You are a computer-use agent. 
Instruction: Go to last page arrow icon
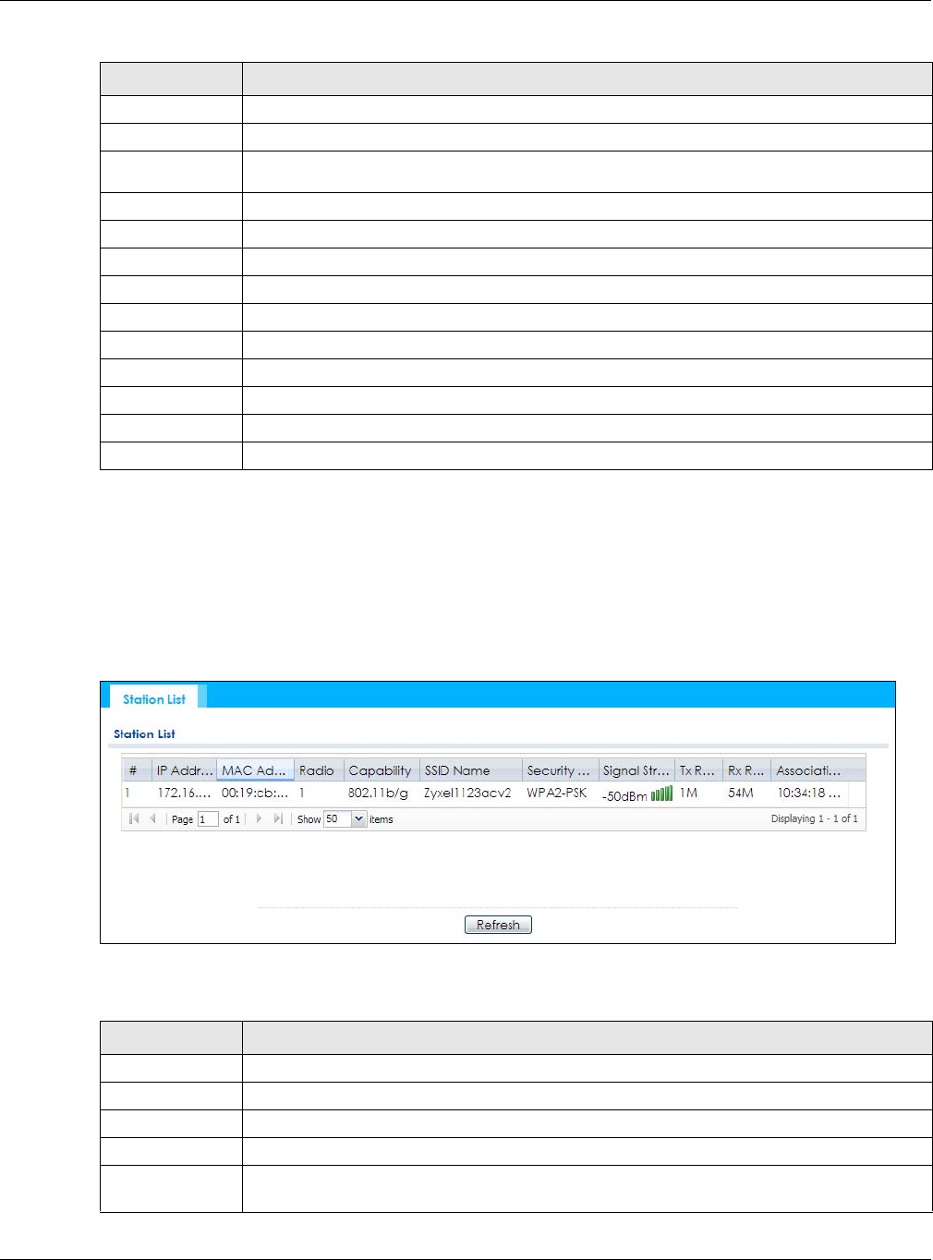[277, 818]
